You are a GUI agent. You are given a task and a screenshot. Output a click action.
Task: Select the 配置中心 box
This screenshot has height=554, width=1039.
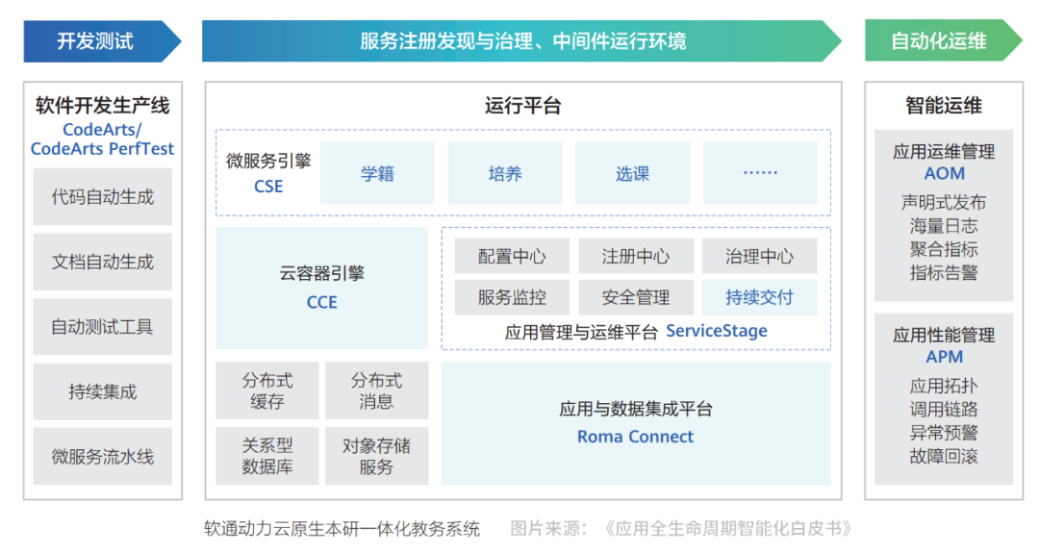click(x=512, y=257)
